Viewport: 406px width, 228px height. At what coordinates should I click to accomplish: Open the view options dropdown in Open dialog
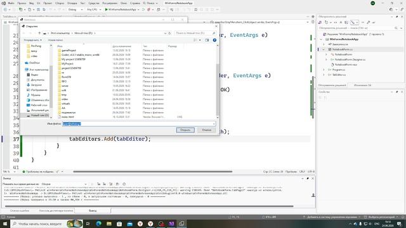coord(200,40)
